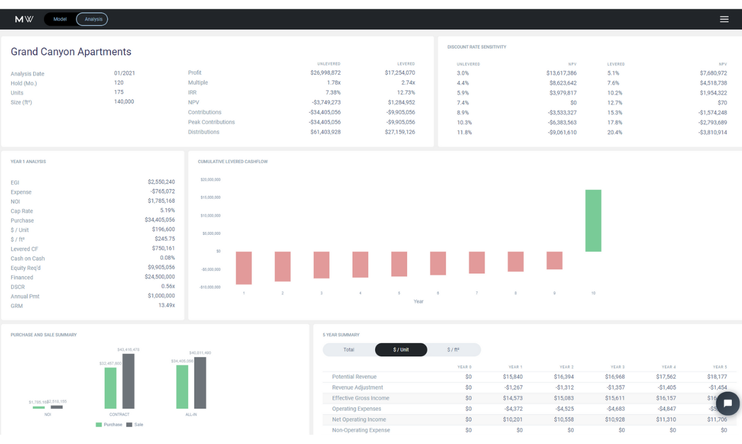Click the unlevered NPV value -$3,749,273
742x444 pixels.
point(326,102)
